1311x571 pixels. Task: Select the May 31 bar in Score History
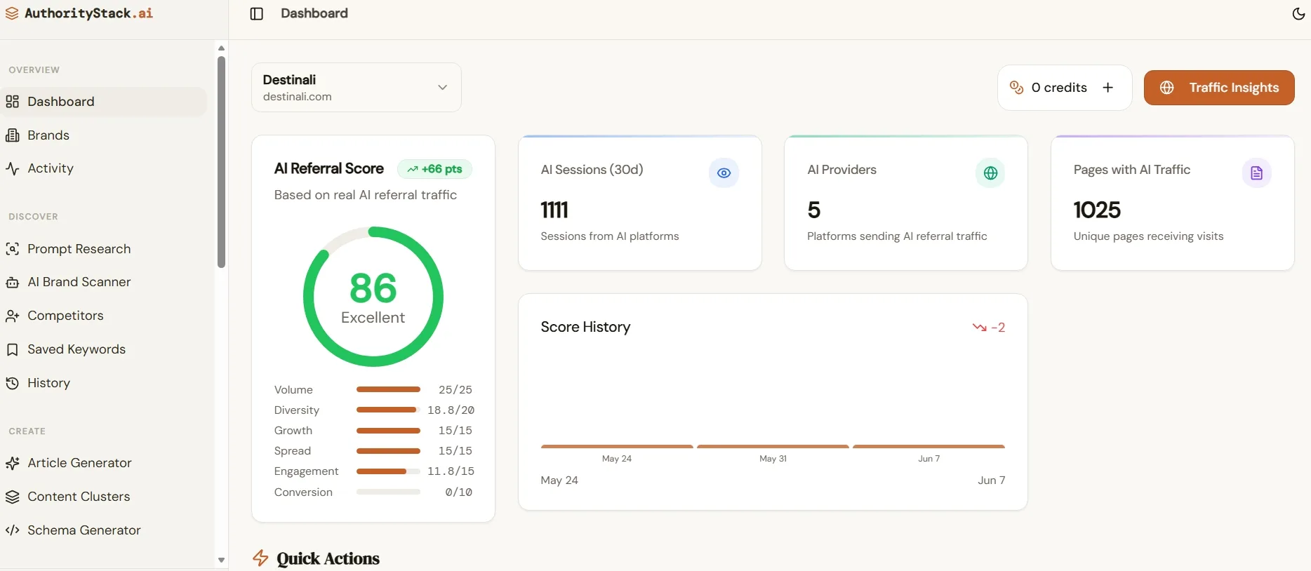pos(773,446)
